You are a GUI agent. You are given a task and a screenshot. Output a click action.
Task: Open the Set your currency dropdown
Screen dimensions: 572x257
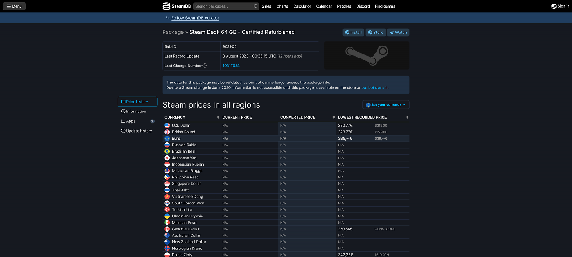(x=386, y=105)
